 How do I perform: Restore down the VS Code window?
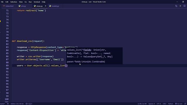pyautogui.click(x=183, y=2)
